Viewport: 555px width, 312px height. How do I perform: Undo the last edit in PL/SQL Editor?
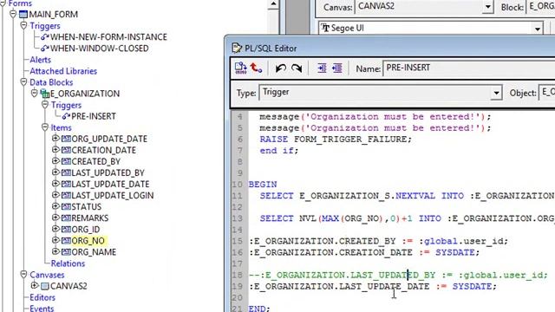(x=281, y=68)
